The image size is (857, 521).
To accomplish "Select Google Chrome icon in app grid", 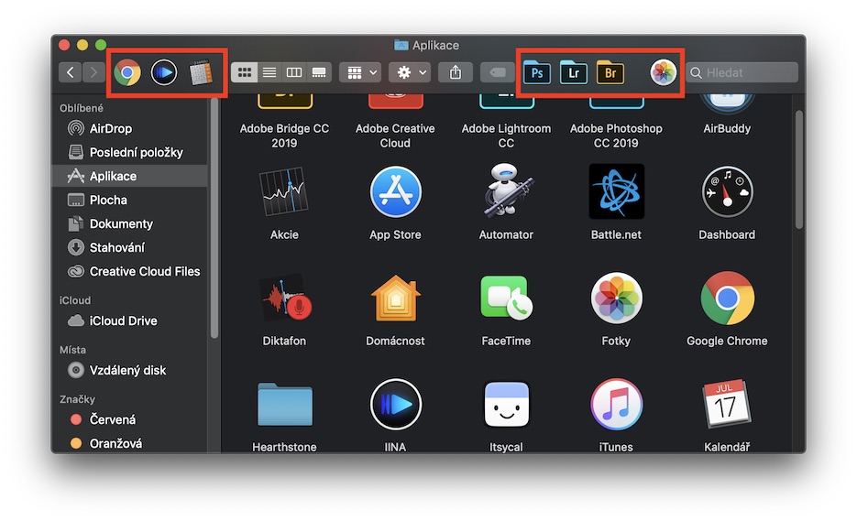I will (x=728, y=298).
